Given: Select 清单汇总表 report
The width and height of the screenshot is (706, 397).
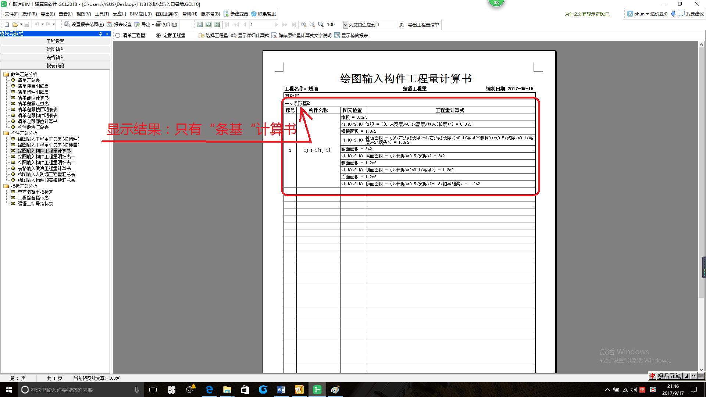Looking at the screenshot, I should 29,80.
